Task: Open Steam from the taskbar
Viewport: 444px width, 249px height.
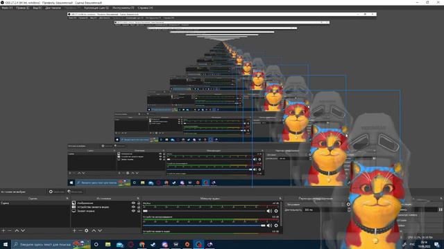Action: (153, 244)
